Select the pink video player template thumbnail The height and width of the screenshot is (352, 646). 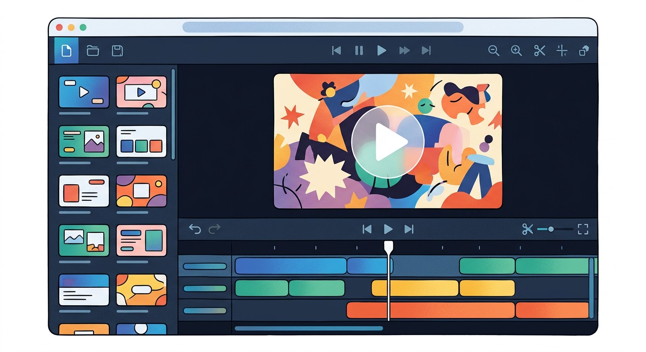(141, 92)
